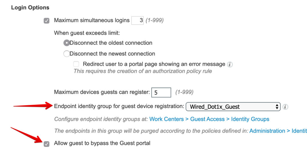
Task: Open the Administration > Identity link
Action: [x=278, y=131]
